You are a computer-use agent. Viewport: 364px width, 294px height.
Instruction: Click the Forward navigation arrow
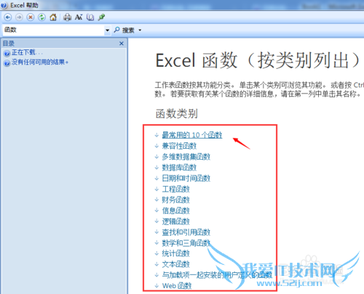pyautogui.click(x=19, y=17)
